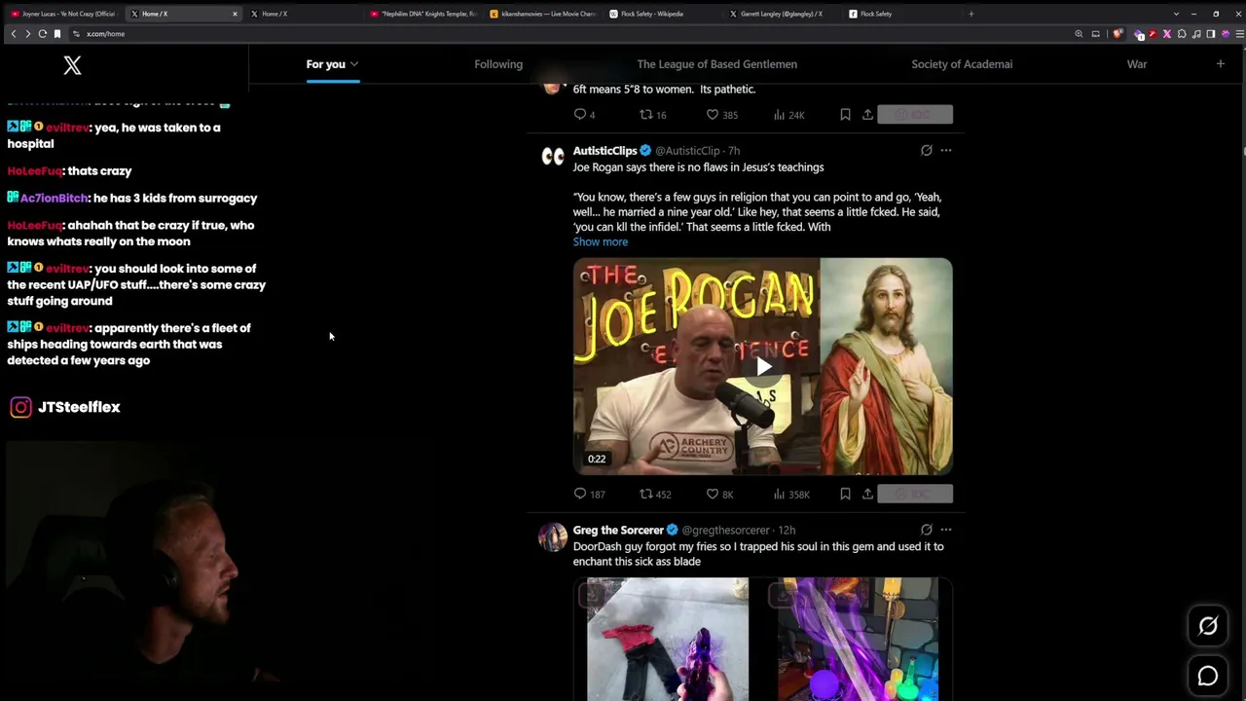This screenshot has width=1246, height=701.
Task: Like the '6ft means 5"8' post
Action: pos(721,115)
